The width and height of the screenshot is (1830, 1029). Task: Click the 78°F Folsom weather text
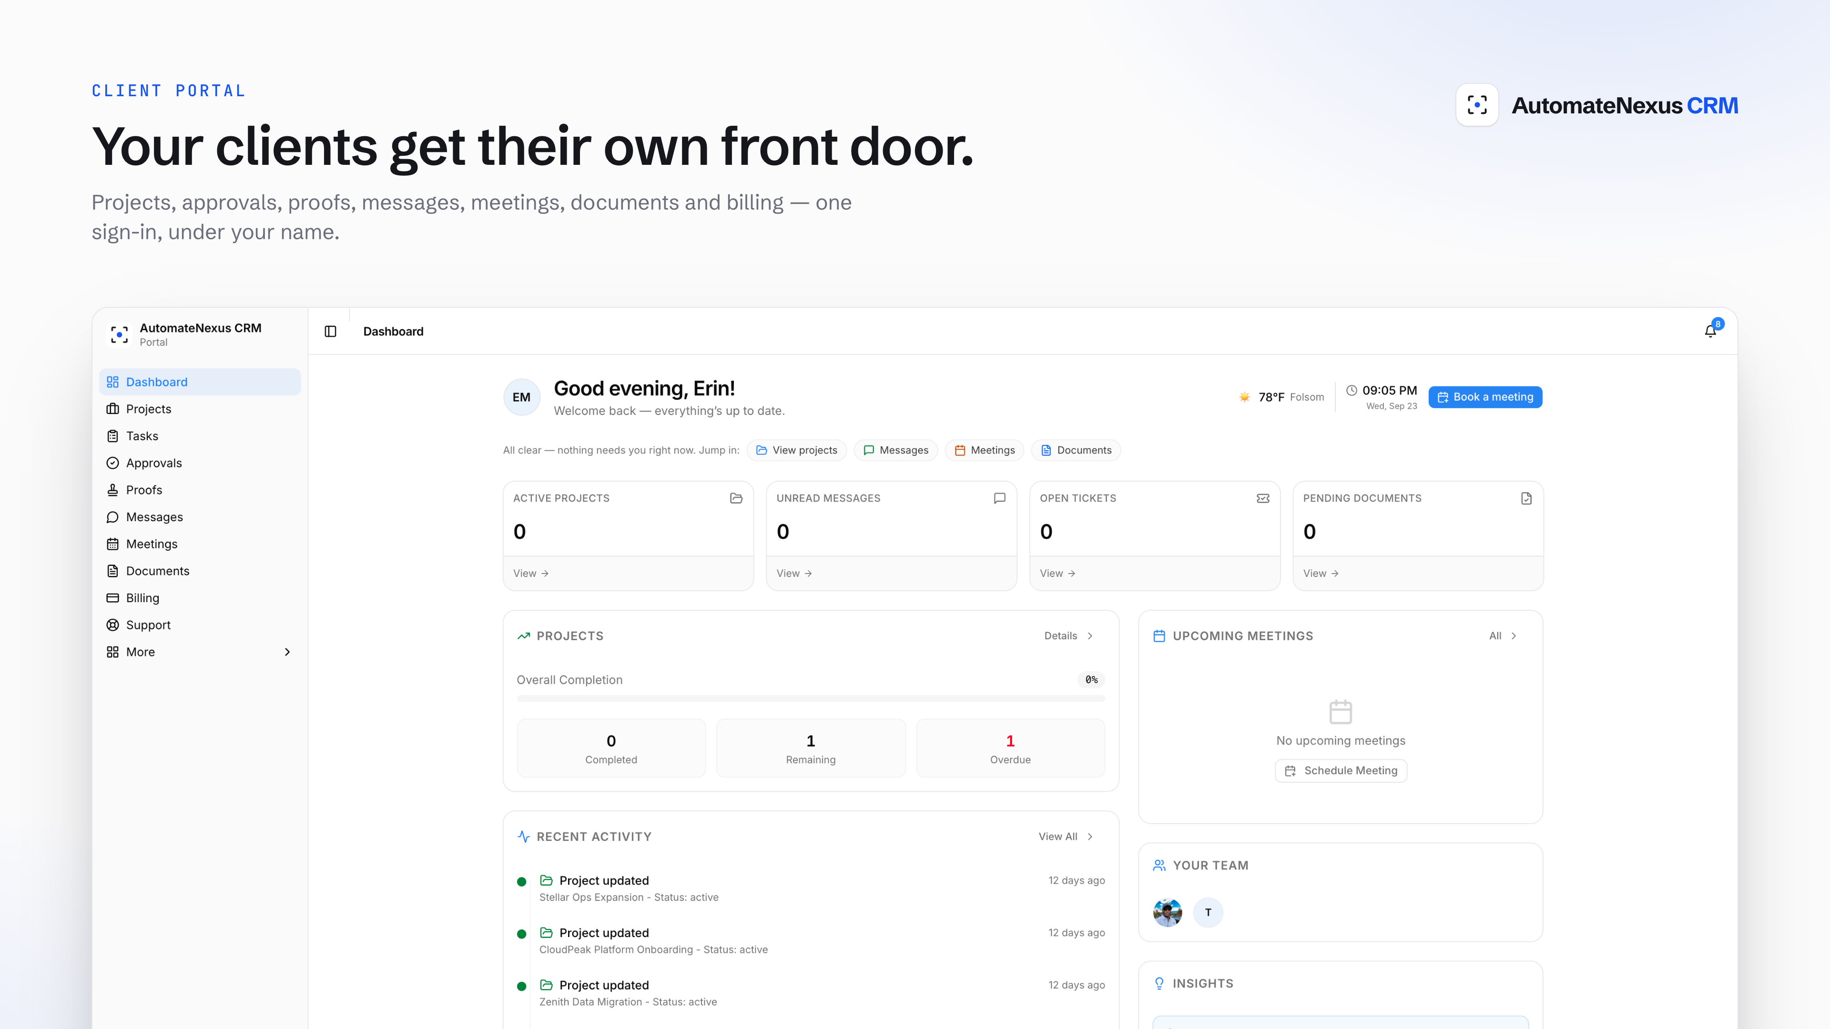(1291, 397)
